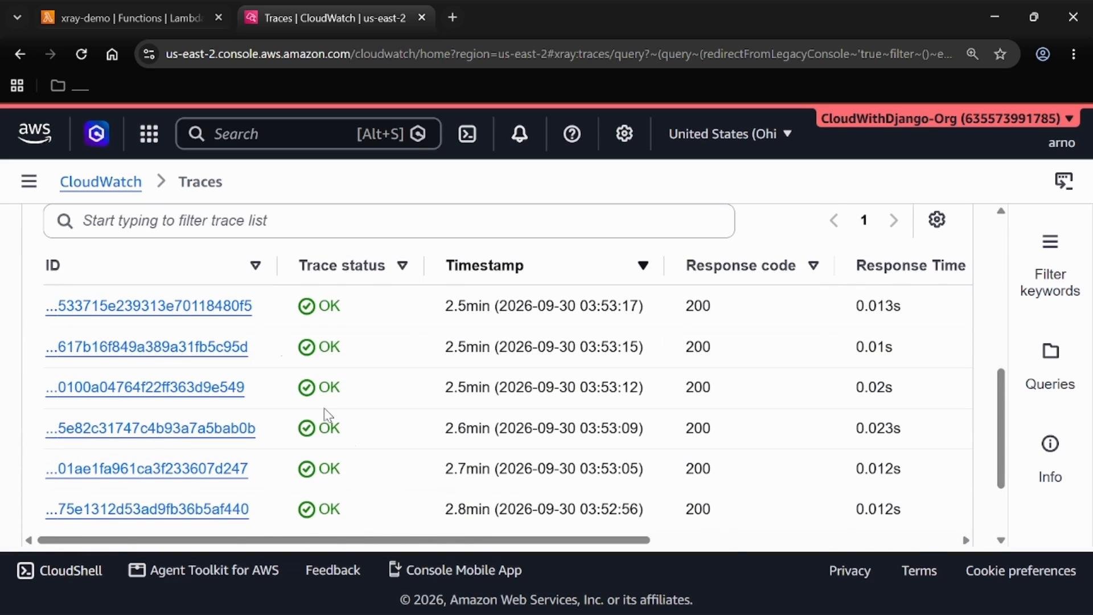Open the browser profile icon
The width and height of the screenshot is (1093, 615).
click(1042, 54)
